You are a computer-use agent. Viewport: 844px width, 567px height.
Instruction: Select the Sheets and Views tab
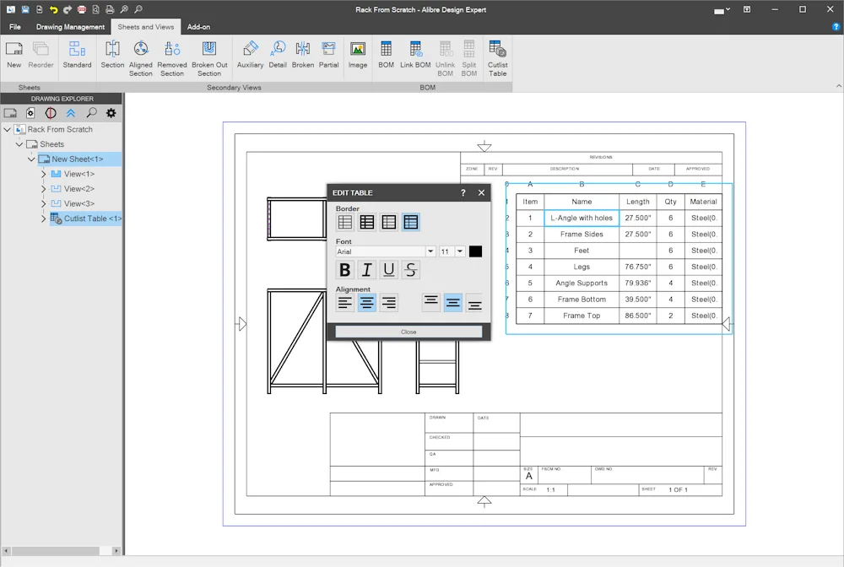[x=146, y=27]
